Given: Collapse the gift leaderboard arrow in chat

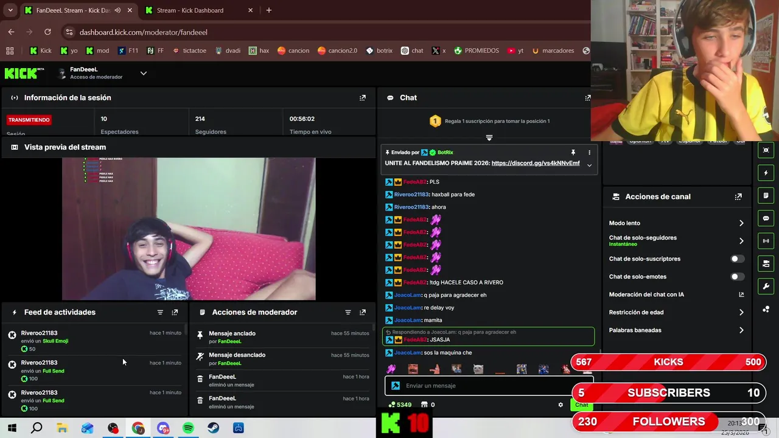Looking at the screenshot, I should coord(489,137).
